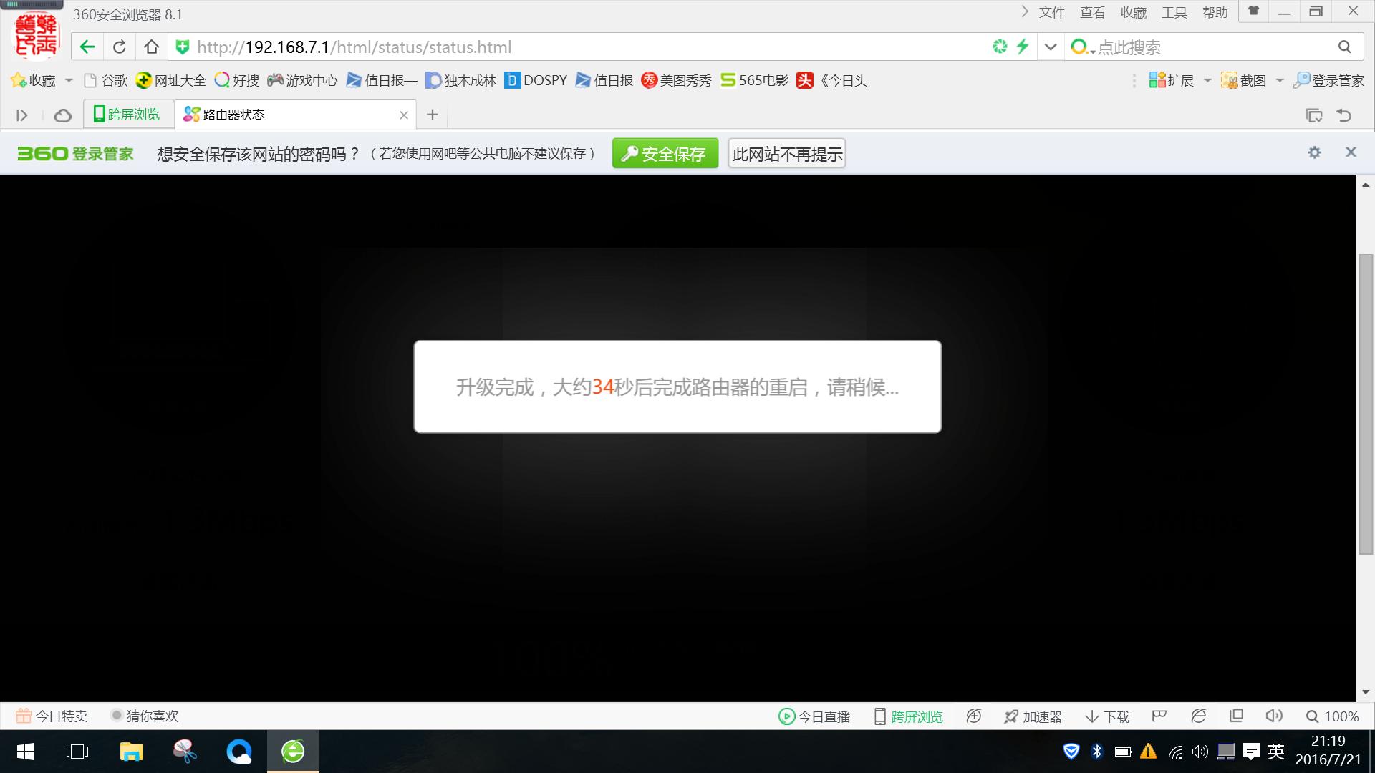
Task: Click the 安全保存 save password button
Action: point(665,152)
